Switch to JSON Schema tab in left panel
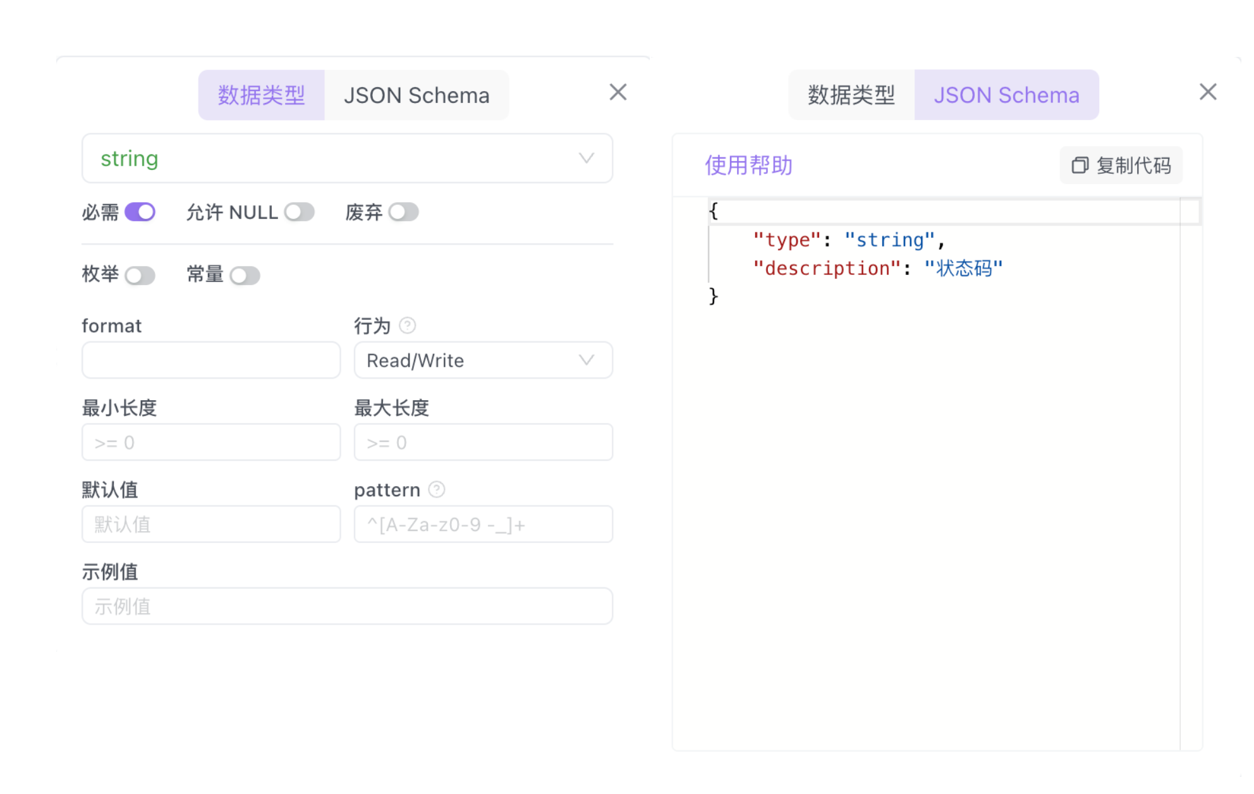Viewport: 1254px width, 794px height. 417,95
